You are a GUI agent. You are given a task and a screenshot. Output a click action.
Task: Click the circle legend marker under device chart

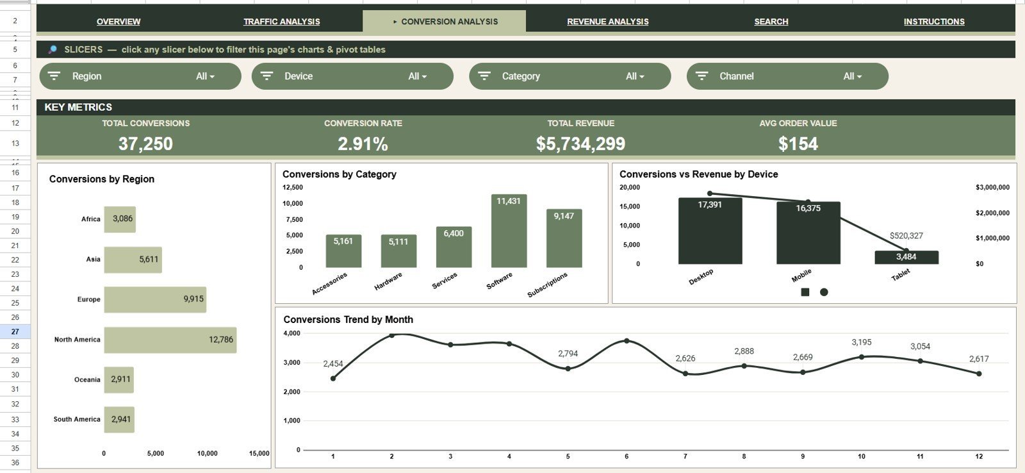pyautogui.click(x=824, y=292)
